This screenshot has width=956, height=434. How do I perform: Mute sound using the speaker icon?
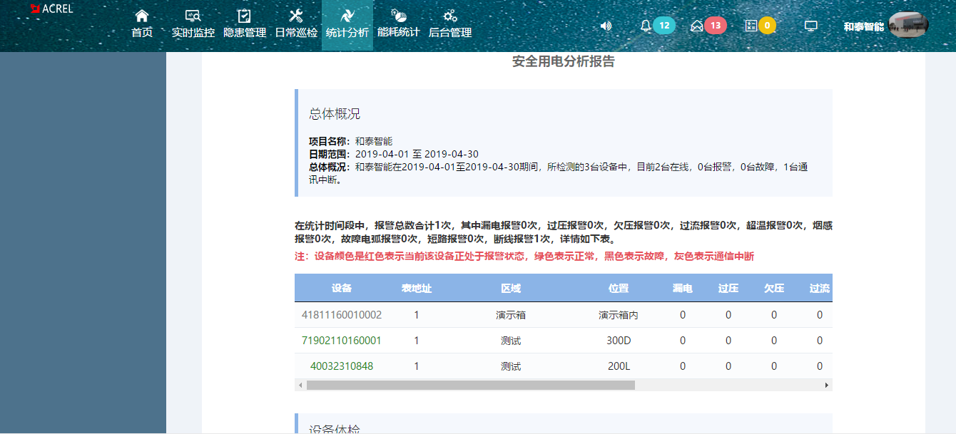coord(606,26)
